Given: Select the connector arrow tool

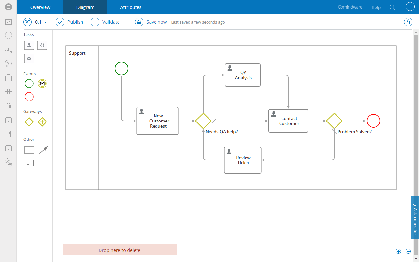Looking at the screenshot, I should click(x=44, y=149).
